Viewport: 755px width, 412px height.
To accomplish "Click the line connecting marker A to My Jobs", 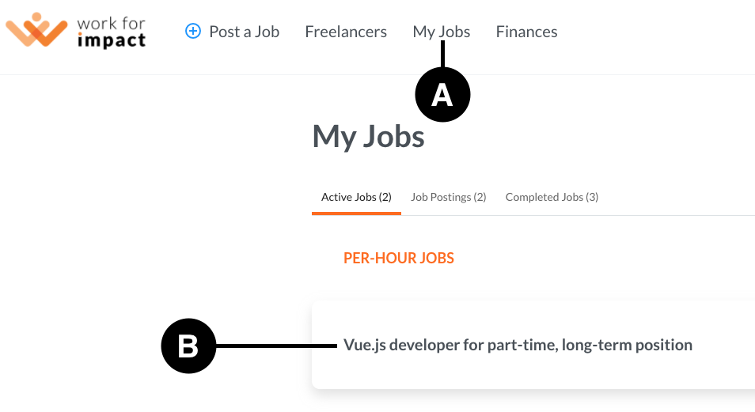I will 442,55.
